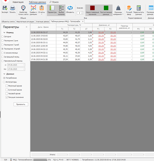This screenshot has height=161, width=154.
Task: Toggle the Parameters panel button
Action: click(52, 10)
